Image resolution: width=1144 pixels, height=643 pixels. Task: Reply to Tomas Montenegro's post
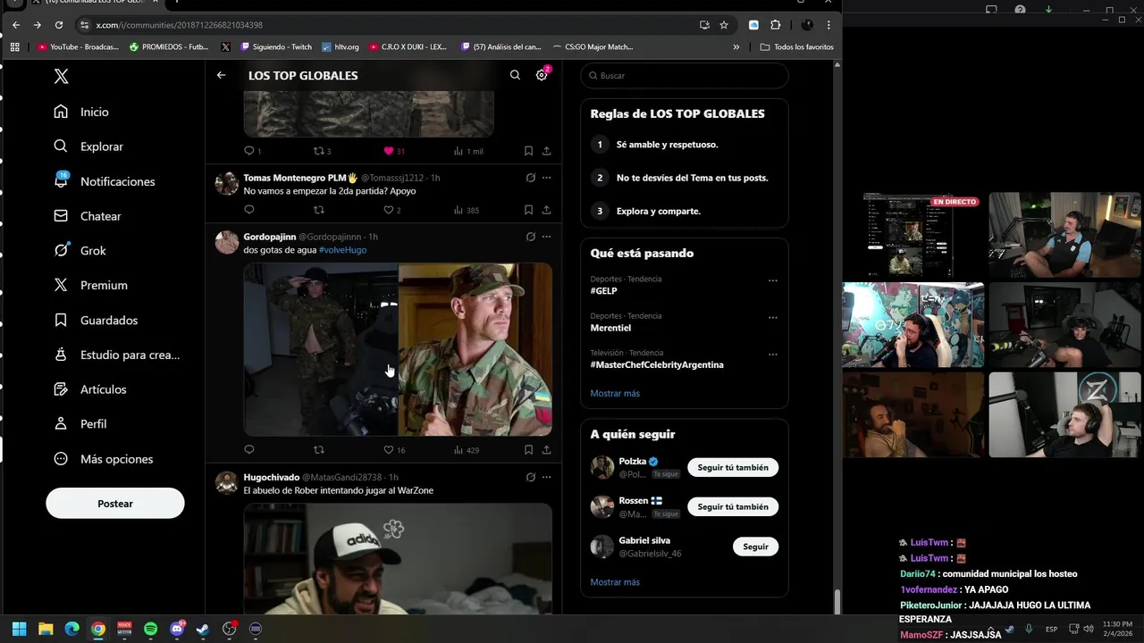(249, 210)
